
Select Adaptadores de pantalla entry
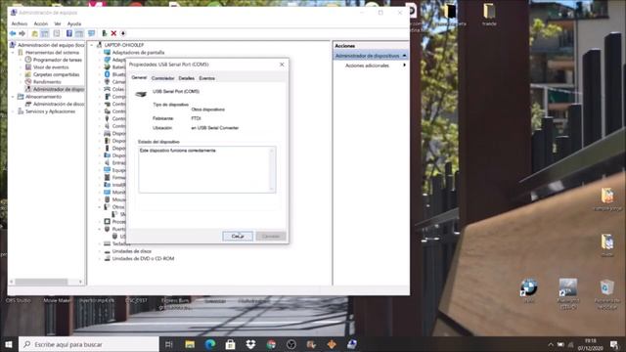tap(138, 53)
